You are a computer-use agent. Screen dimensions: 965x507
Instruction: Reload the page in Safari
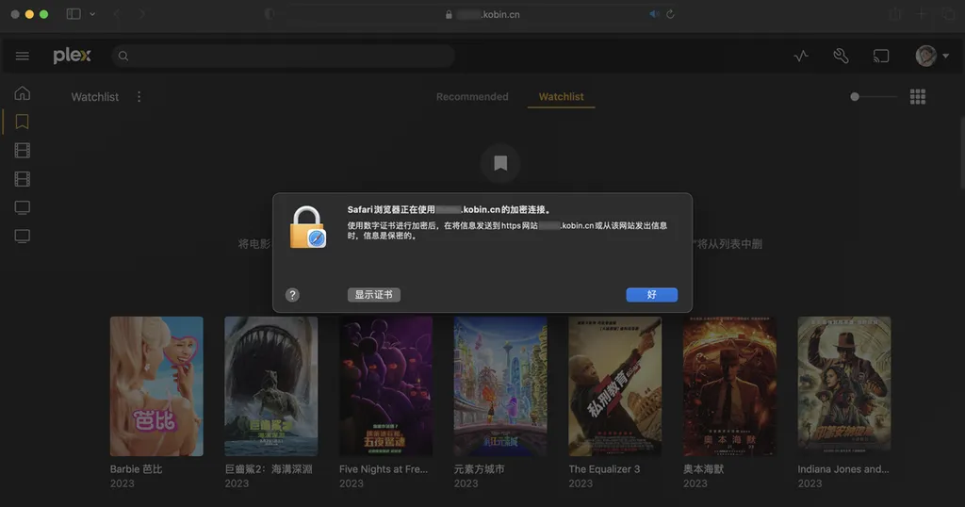pos(670,14)
